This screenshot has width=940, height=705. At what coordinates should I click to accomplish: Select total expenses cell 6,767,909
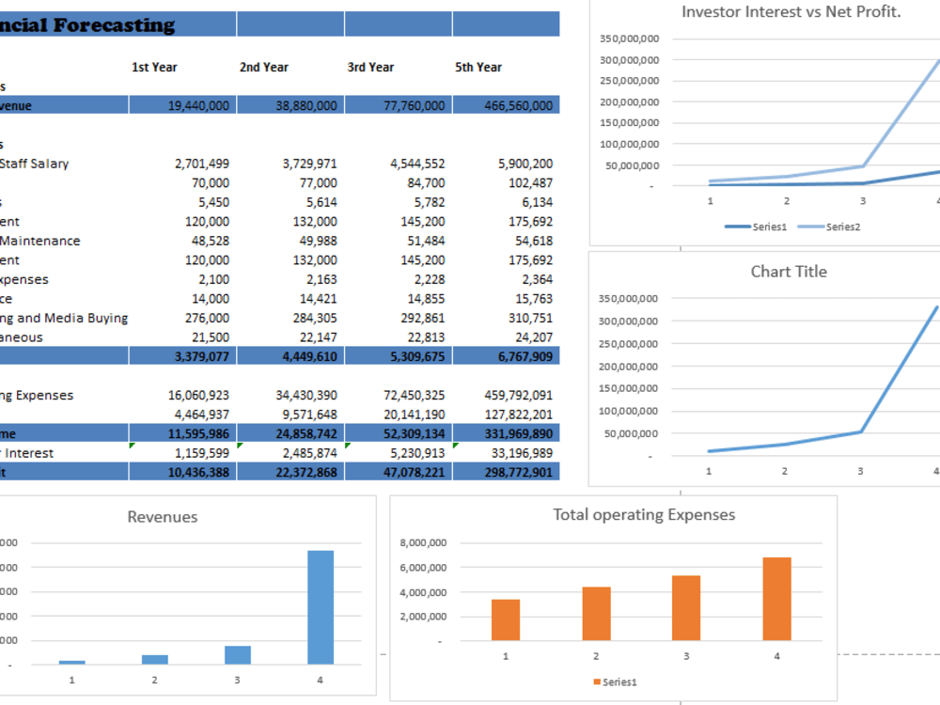coord(507,356)
